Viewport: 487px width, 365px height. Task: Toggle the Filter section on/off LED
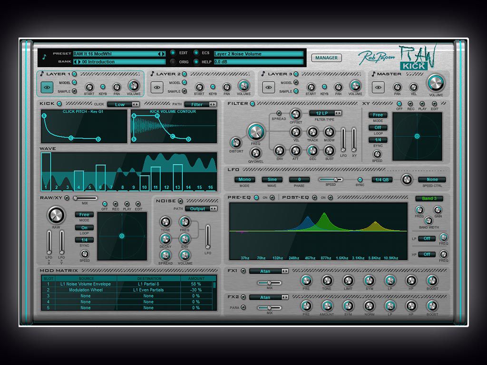click(253, 104)
